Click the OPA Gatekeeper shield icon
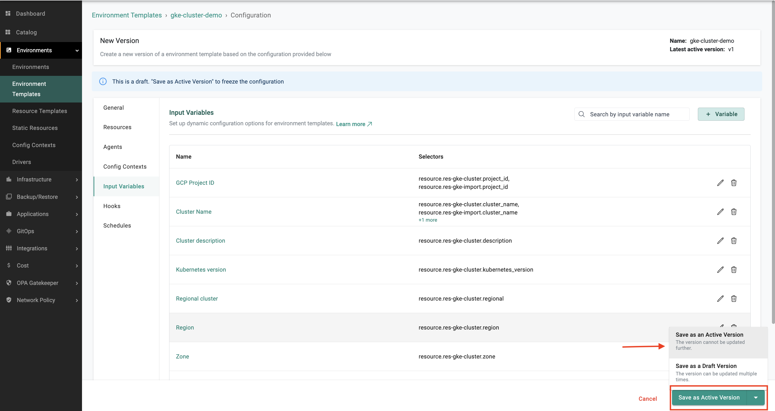This screenshot has width=775, height=411. (9, 283)
